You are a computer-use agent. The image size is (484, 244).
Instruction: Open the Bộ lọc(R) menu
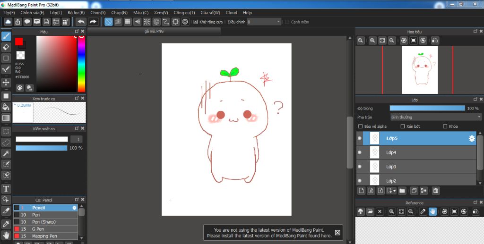click(76, 13)
